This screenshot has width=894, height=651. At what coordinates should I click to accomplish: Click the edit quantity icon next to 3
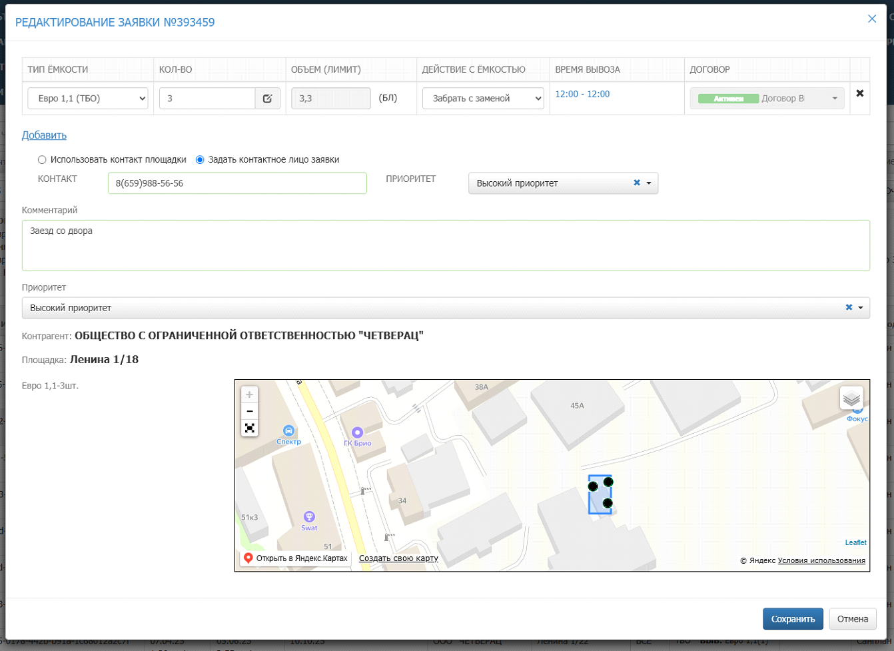267,99
